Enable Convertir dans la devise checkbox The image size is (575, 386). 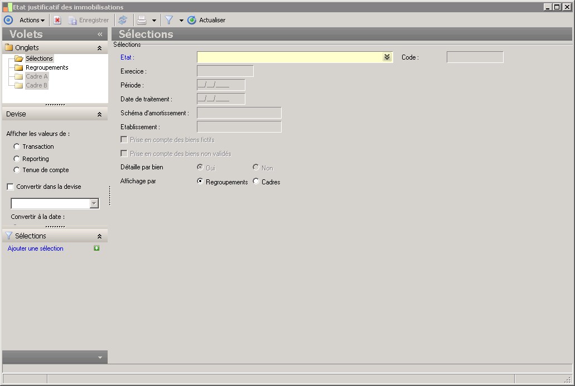(x=10, y=187)
